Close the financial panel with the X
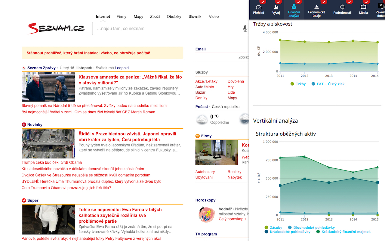Viewport: 385px width, 241px height. tap(380, 5)
